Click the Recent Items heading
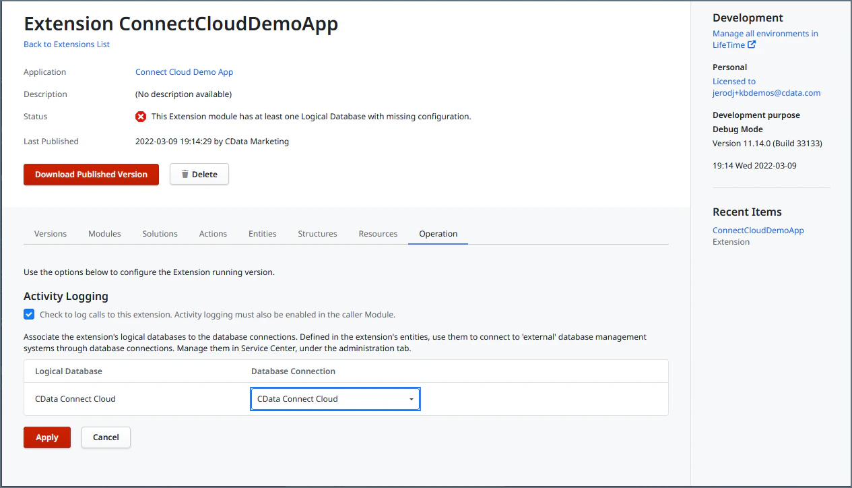Image resolution: width=852 pixels, height=488 pixels. (747, 212)
